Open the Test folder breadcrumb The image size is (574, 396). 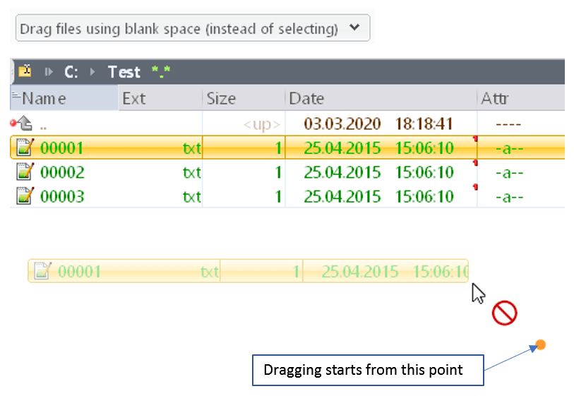tap(124, 72)
